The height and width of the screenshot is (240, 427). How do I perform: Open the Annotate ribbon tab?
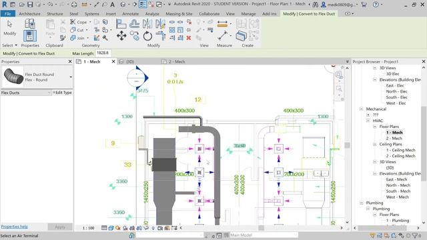tap(131, 13)
